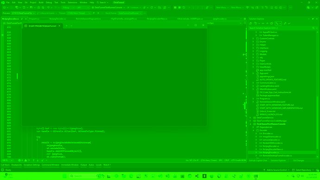This screenshot has width=320, height=180.
Task: Switch to the Program.cs editor tab
Action: coord(34,19)
